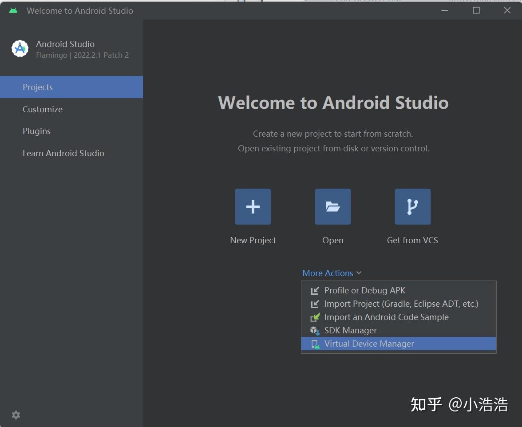Click the Android Studio logo in the sidebar
The width and height of the screenshot is (522, 427).
pyautogui.click(x=19, y=48)
